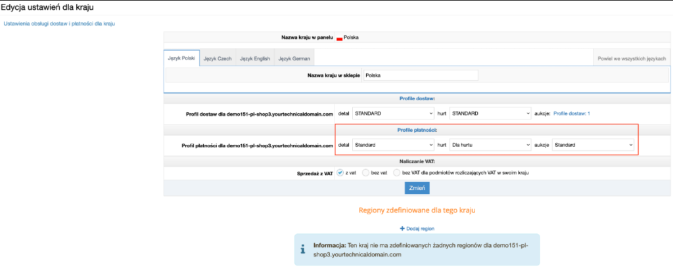673x272 pixels.
Task: Expand delivery profile 'hurt' STANDARD dropdown
Action: pos(490,113)
